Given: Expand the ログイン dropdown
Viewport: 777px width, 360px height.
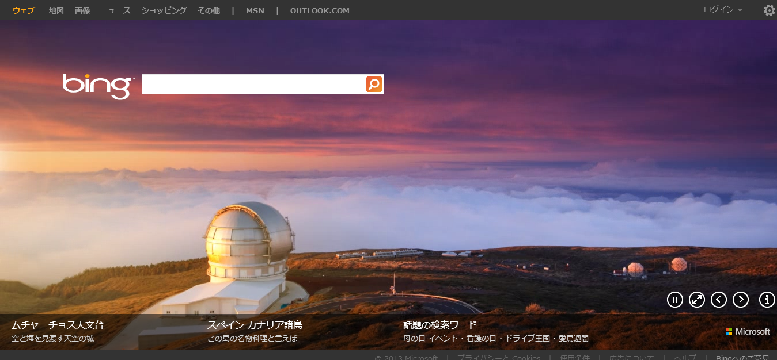Looking at the screenshot, I should pos(722,10).
